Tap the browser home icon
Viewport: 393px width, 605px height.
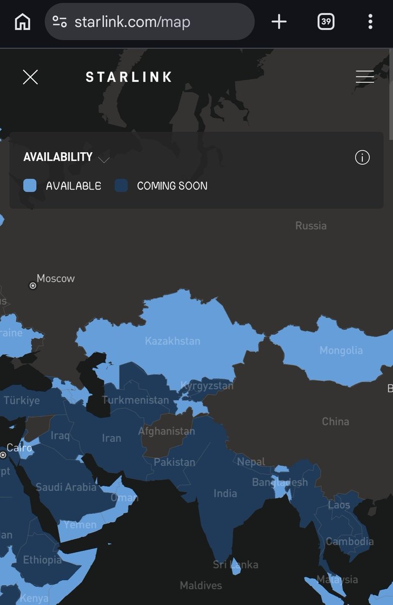(x=23, y=22)
